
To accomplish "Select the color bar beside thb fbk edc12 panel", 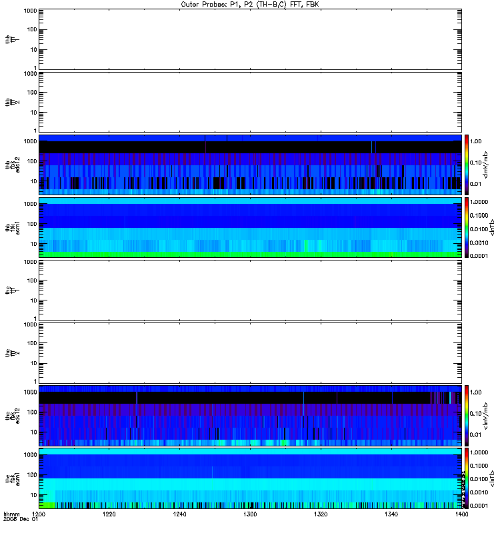I will click(x=467, y=165).
